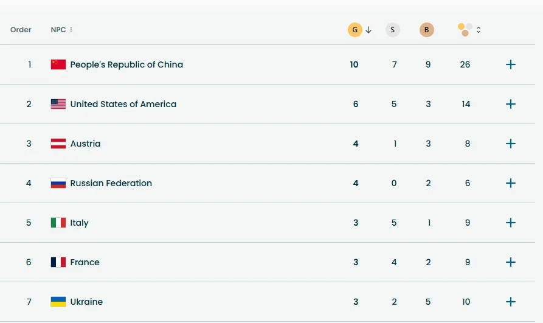Toggle gold column sort direction arrow

coord(368,30)
